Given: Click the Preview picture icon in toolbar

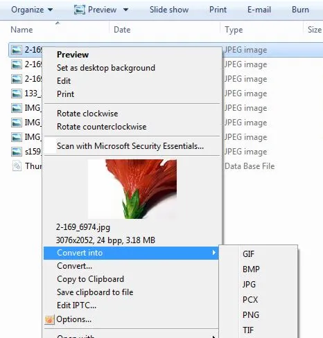Looking at the screenshot, I should click(80, 10).
